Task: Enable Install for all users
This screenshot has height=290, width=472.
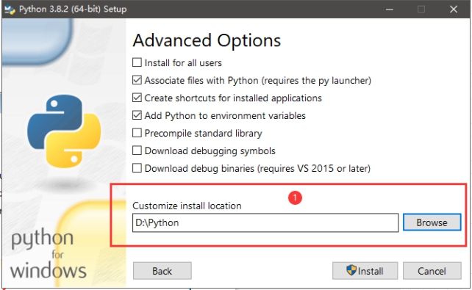Action: click(137, 62)
